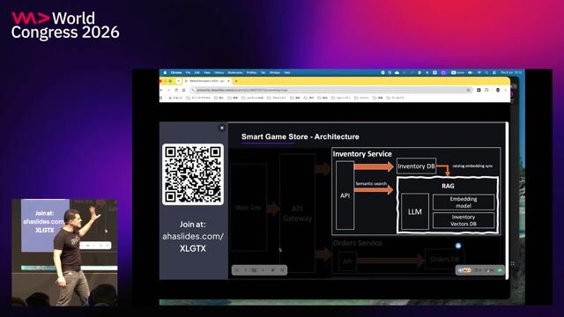
Task: Select the open Chrome browser tab
Action: [207, 81]
